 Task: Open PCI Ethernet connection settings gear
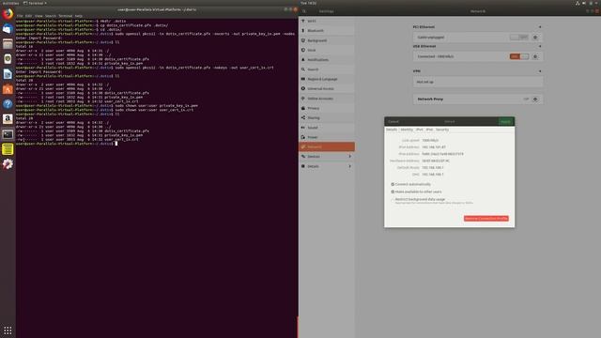click(535, 38)
